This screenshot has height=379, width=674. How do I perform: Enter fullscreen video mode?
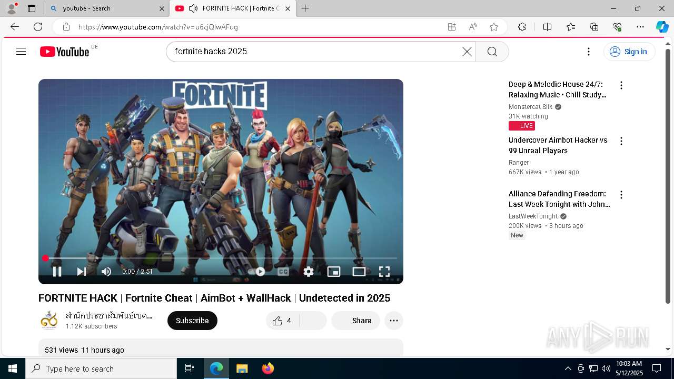pos(384,272)
